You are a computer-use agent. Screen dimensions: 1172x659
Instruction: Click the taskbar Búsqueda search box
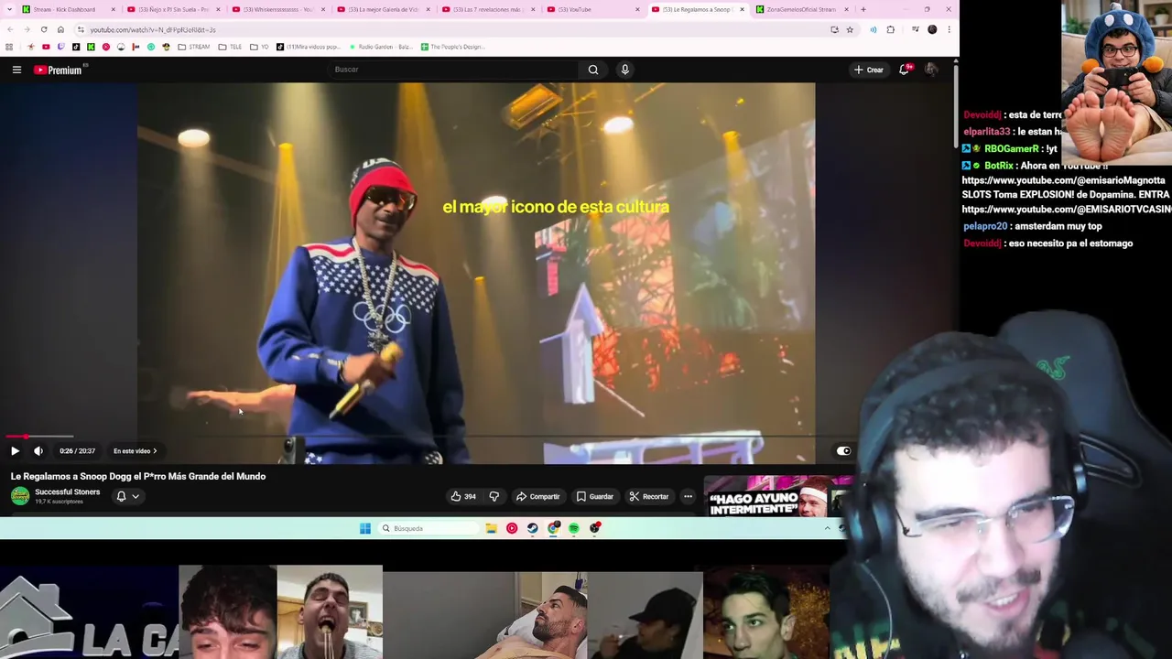pyautogui.click(x=429, y=528)
